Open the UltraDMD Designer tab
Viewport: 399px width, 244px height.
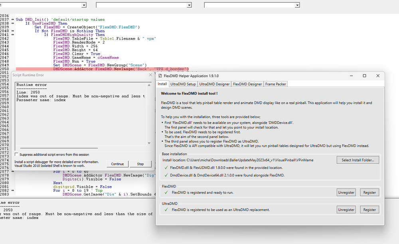[x=214, y=84]
